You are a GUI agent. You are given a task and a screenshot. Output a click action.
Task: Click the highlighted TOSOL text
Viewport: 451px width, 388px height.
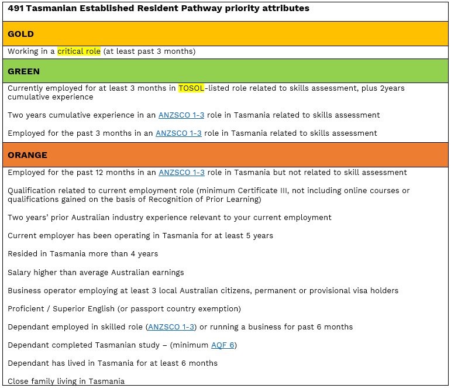click(191, 88)
